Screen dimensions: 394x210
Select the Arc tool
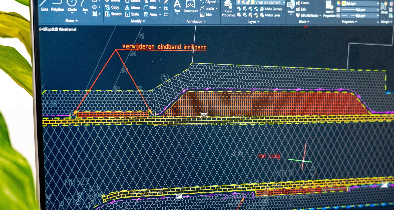click(x=85, y=6)
